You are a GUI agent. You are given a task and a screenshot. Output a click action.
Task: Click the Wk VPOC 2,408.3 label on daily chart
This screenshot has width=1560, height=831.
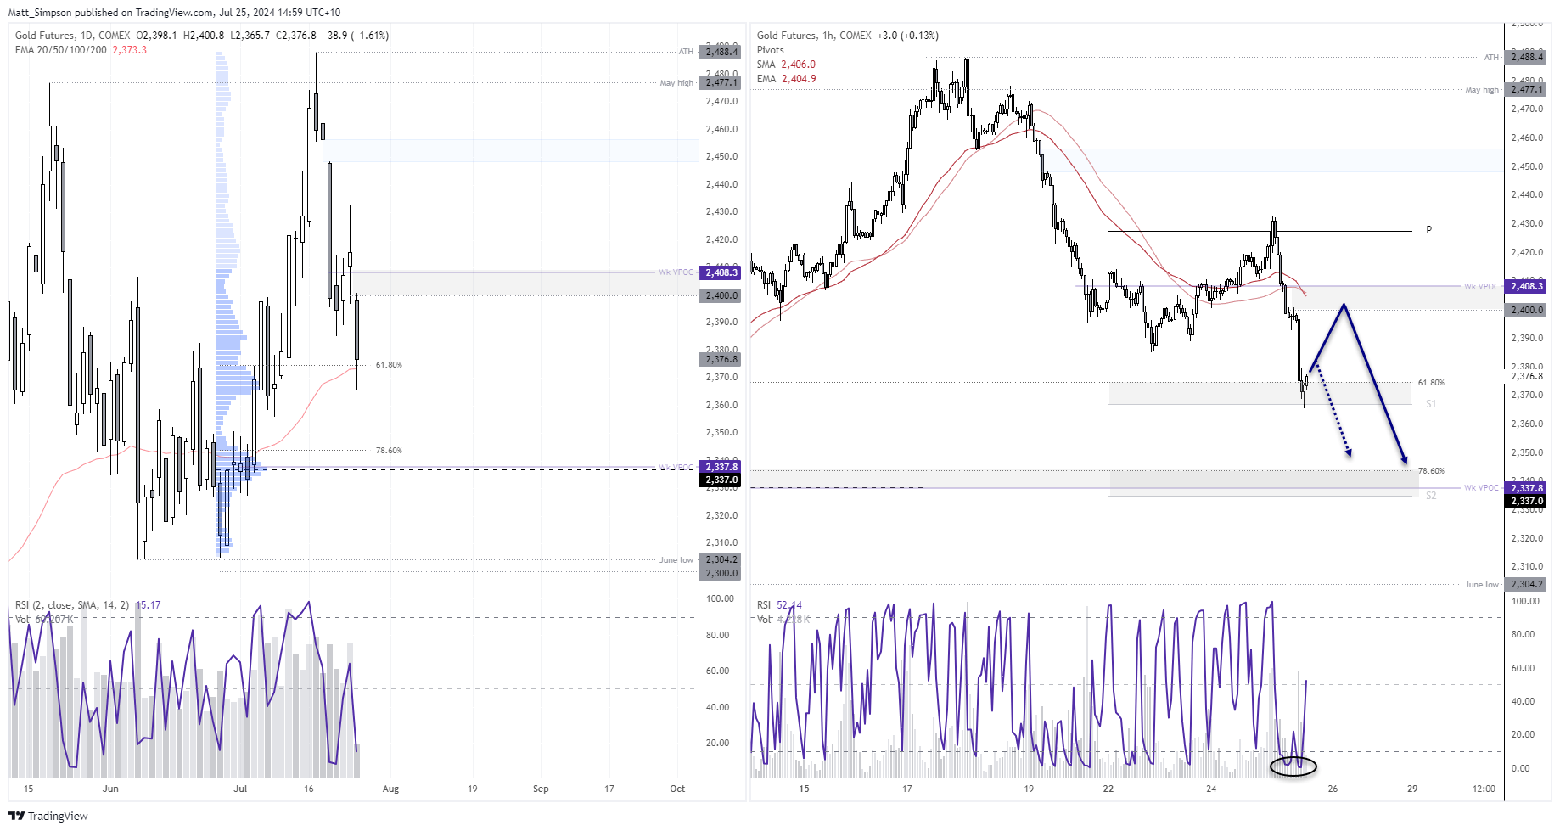721,272
